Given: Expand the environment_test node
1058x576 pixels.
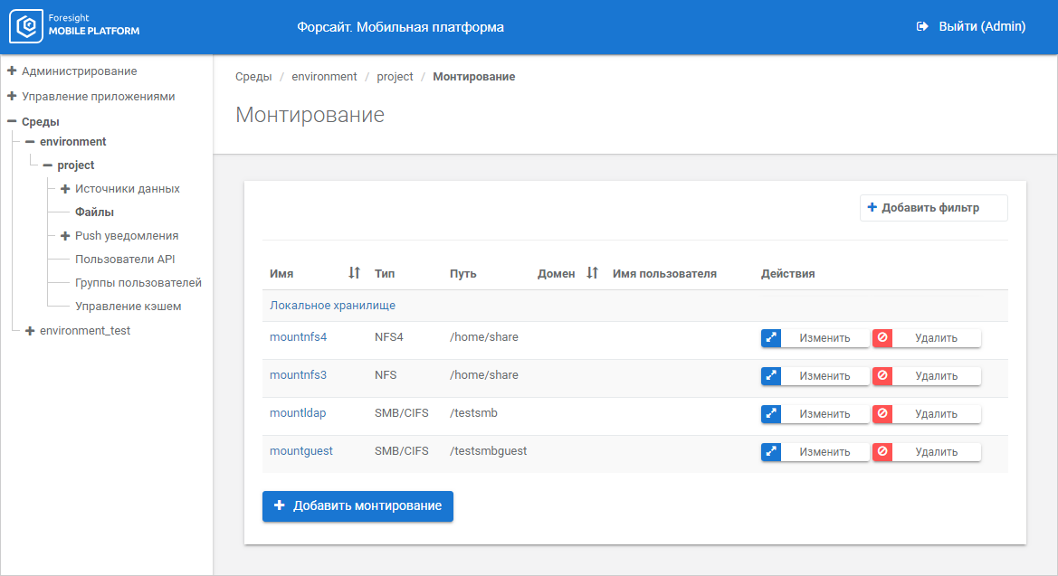Looking at the screenshot, I should [x=30, y=331].
